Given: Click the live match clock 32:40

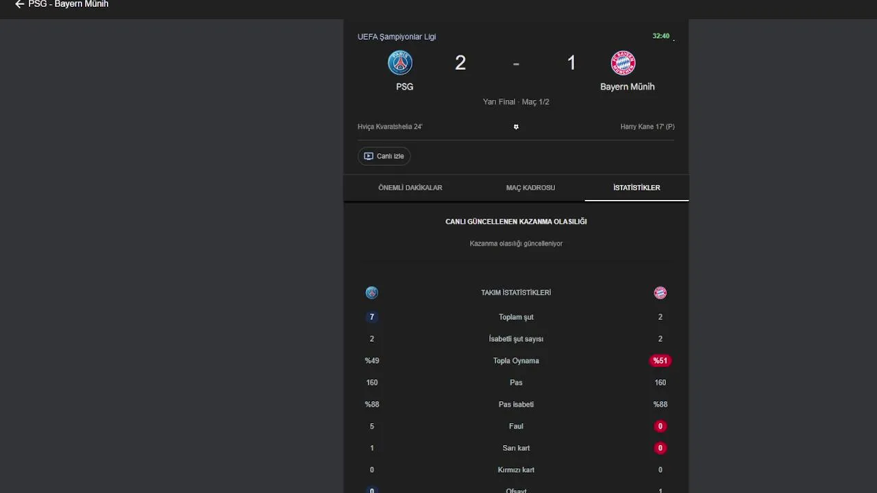Looking at the screenshot, I should tap(660, 36).
